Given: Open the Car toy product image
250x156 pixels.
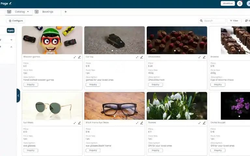Looking at the screenshot, I should [115, 40].
